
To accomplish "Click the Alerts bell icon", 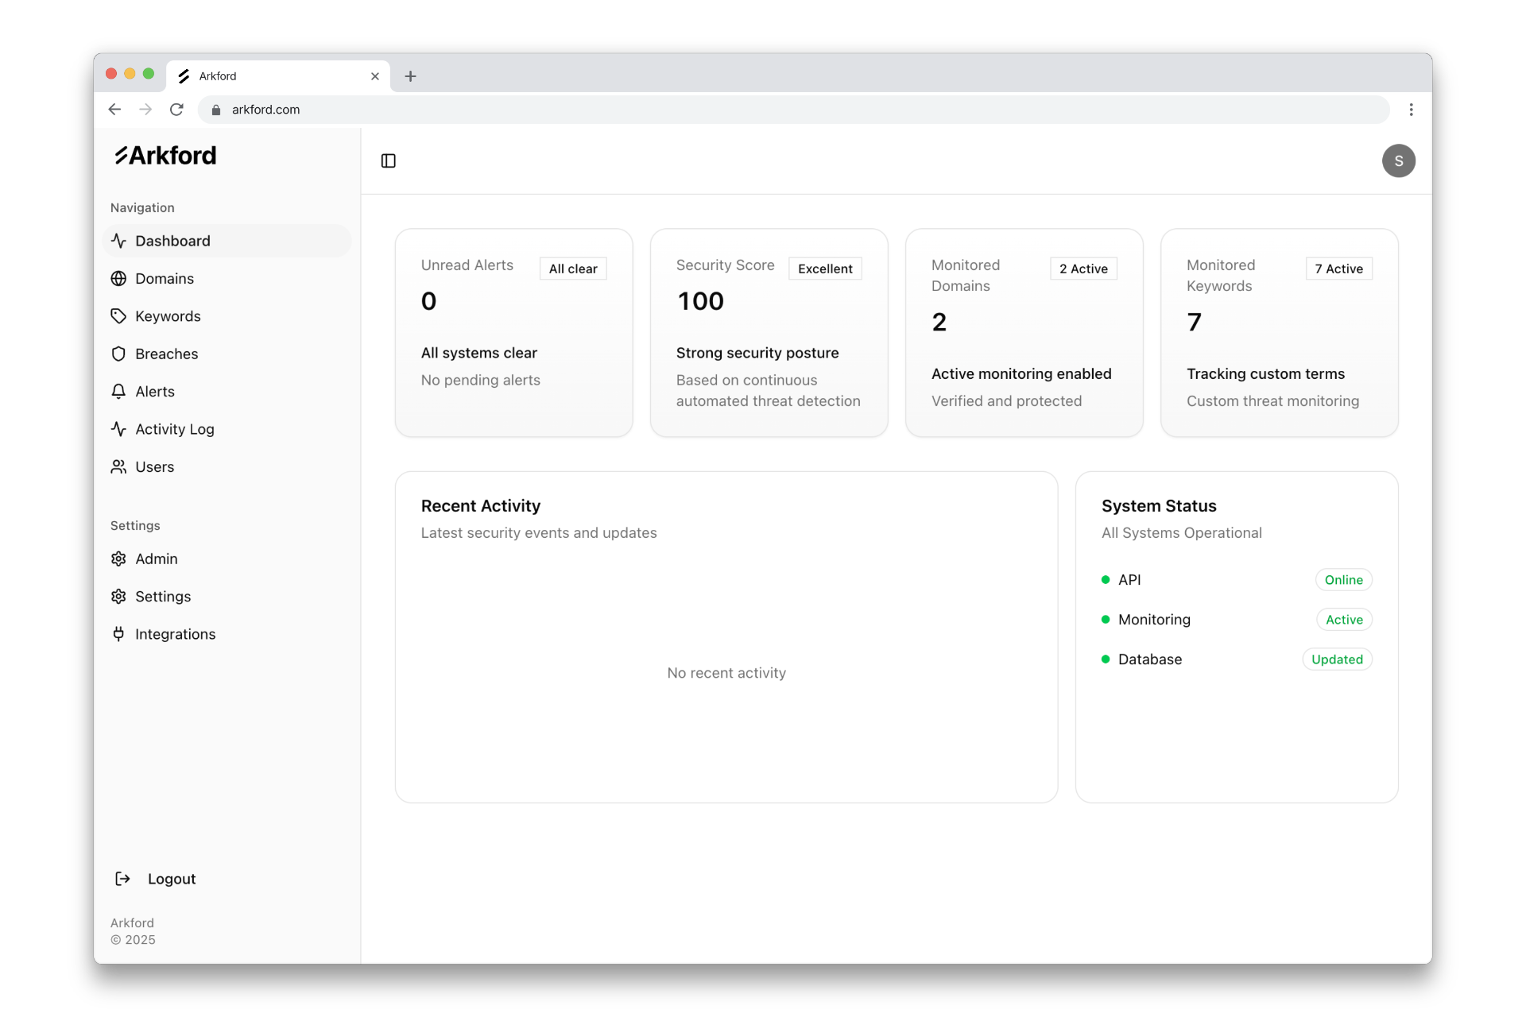I will pyautogui.click(x=118, y=391).
